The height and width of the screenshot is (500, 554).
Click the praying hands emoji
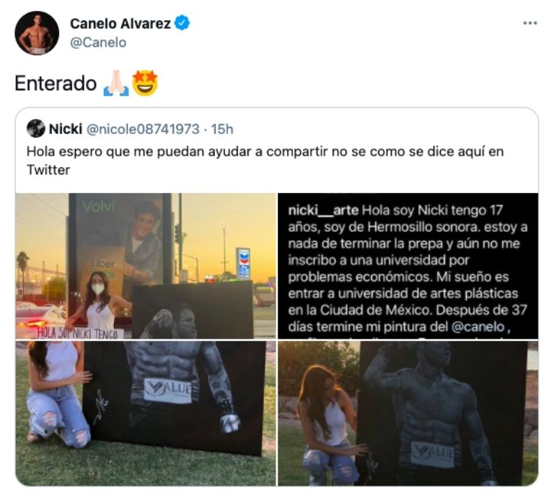click(116, 84)
